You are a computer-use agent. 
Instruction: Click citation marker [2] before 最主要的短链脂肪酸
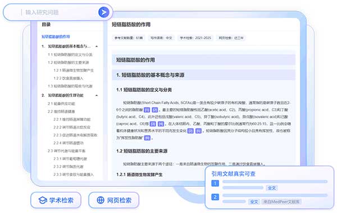(x=155, y=110)
